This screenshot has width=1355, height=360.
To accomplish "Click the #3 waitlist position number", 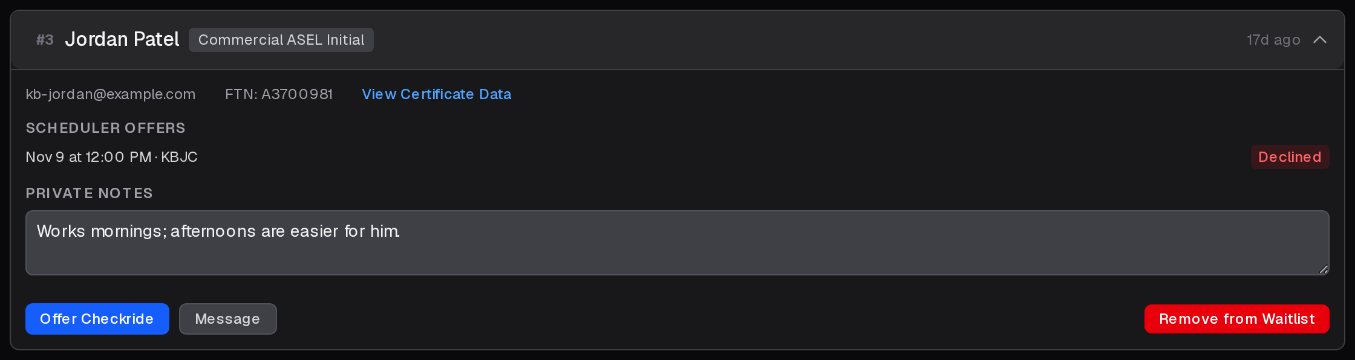I will (45, 40).
